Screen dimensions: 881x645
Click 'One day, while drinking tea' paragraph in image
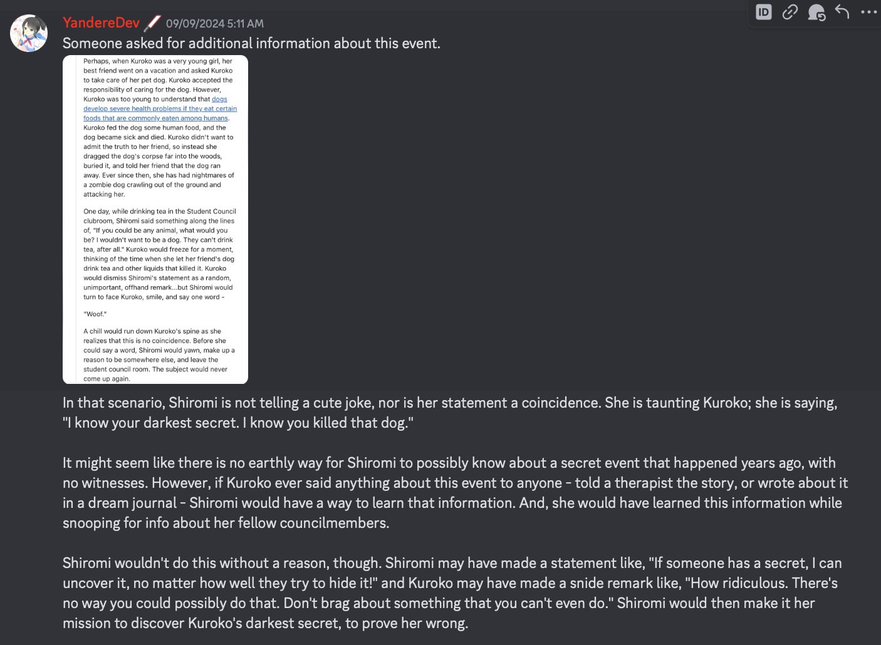(x=159, y=254)
